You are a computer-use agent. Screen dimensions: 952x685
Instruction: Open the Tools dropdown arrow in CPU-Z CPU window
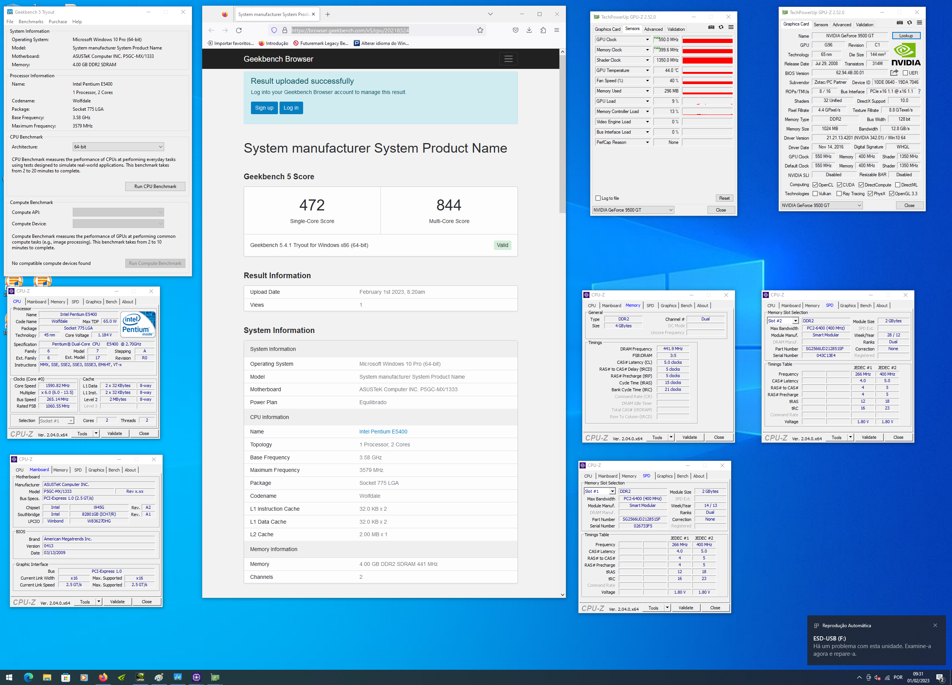(x=96, y=433)
